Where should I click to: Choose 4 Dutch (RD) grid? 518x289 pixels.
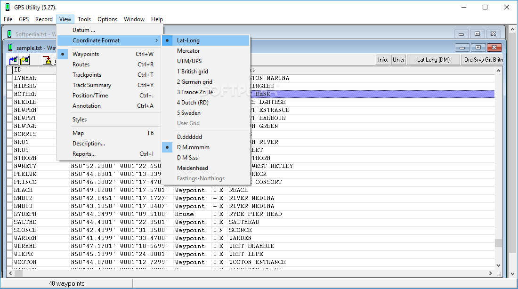205,103
